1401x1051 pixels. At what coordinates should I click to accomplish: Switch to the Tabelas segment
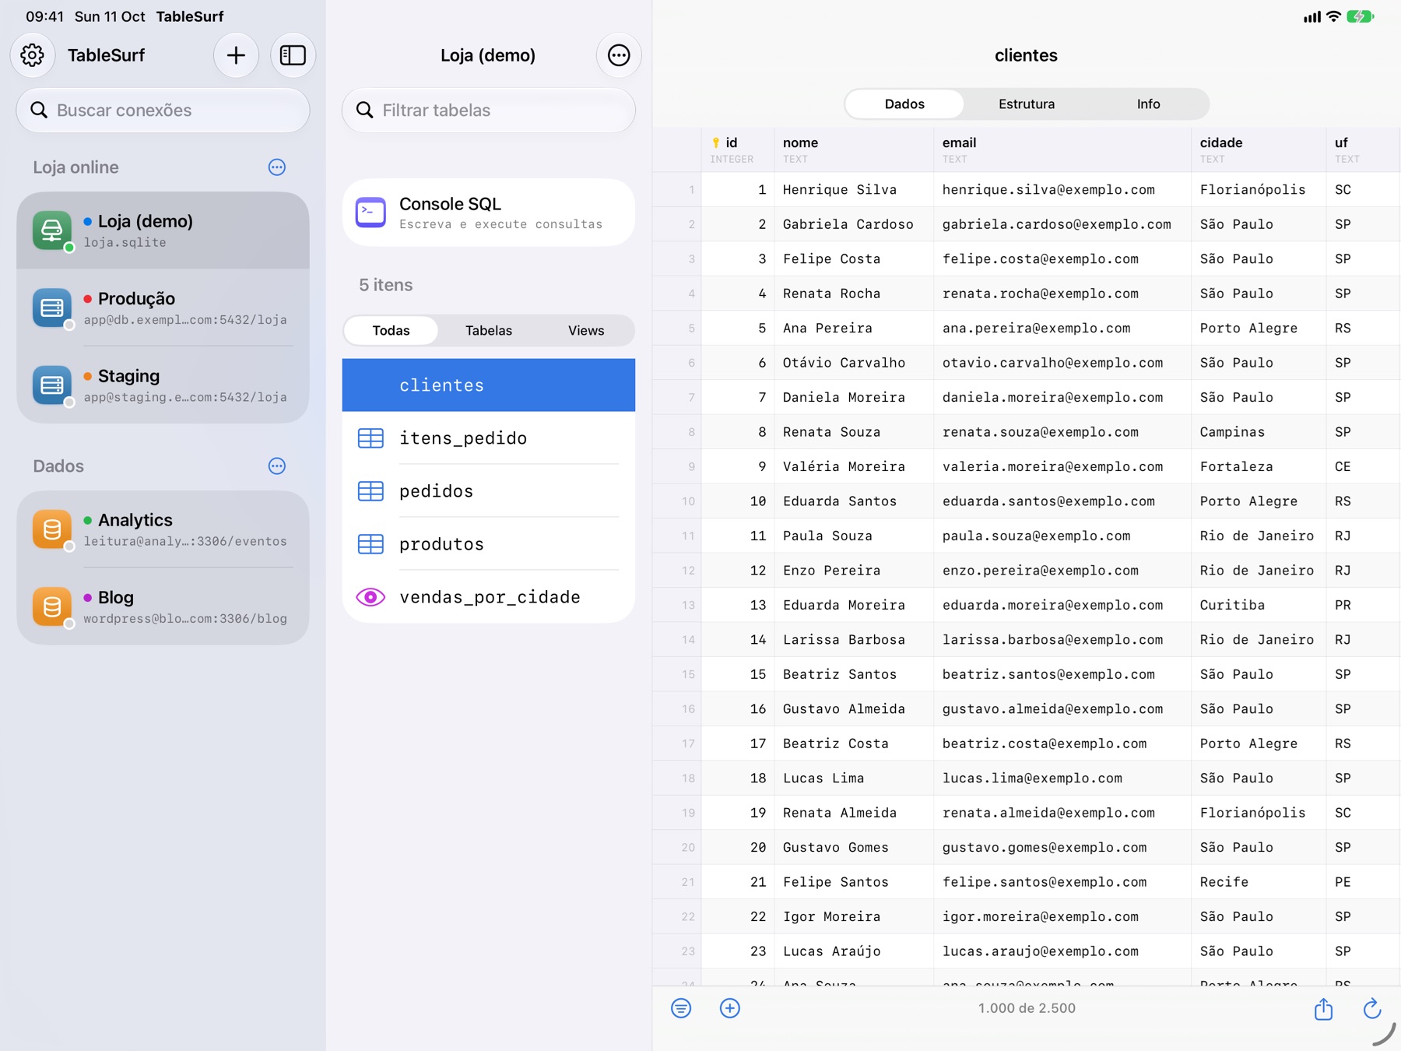point(489,331)
